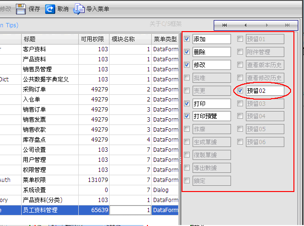Viewport: 304px width, 226px height.
Task: Jump to first record navigation arrow
Action: click(224, 25)
